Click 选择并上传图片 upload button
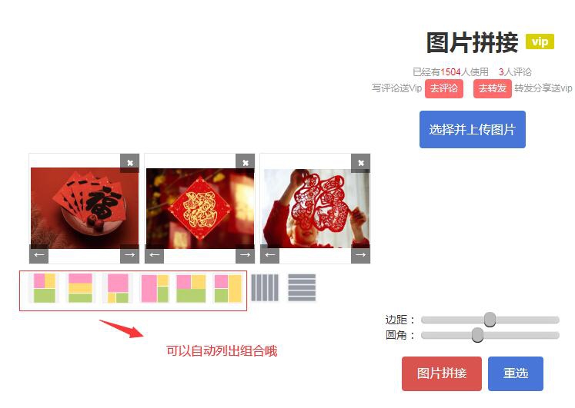Screen dimensions: 575x408 tap(473, 130)
